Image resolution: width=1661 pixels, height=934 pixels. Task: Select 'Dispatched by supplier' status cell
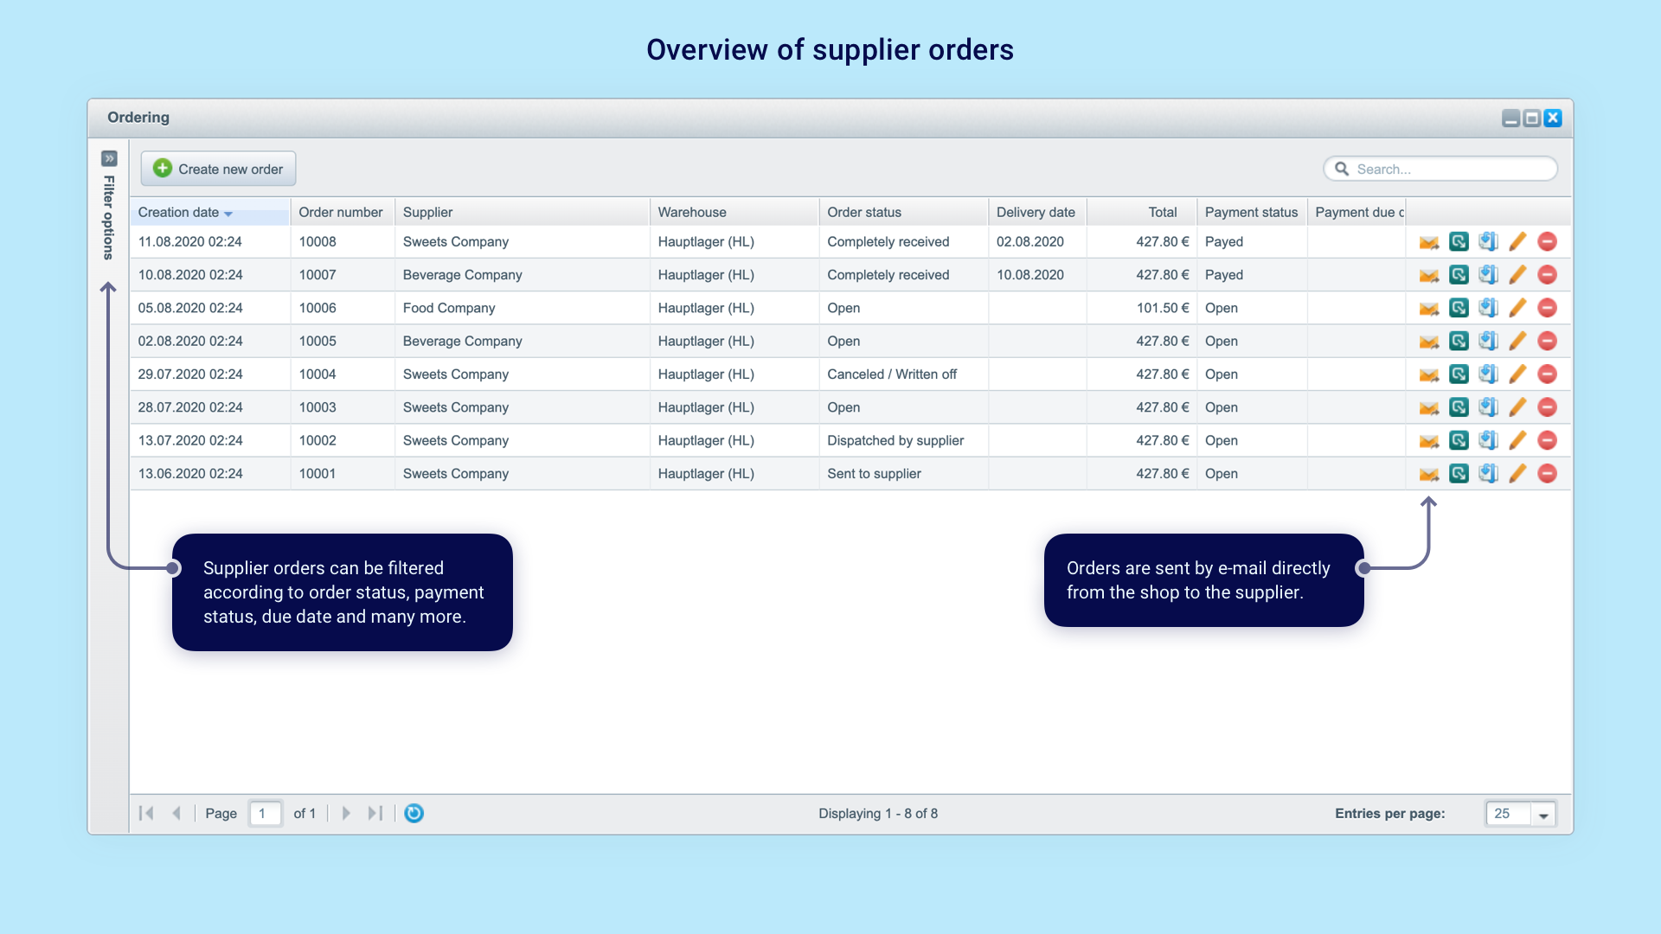(x=903, y=441)
